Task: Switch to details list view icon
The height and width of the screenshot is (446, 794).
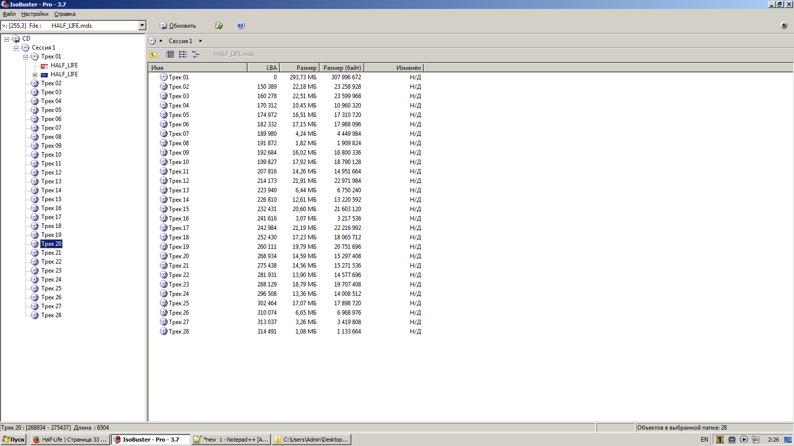Action: pyautogui.click(x=170, y=55)
